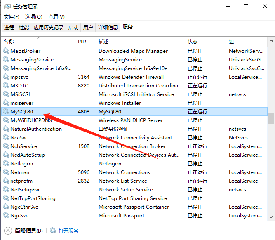Click the scrollbar down arrow

coord(271,217)
